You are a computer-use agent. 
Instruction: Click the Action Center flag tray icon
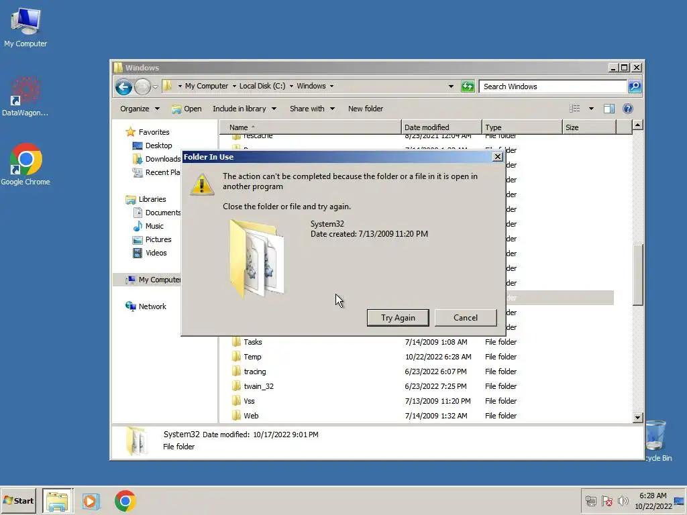606,500
